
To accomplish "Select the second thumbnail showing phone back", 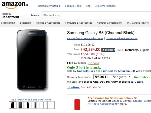I will click(20, 105).
